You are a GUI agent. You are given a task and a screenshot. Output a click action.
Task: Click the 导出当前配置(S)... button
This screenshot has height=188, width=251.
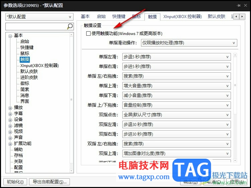point(49,182)
